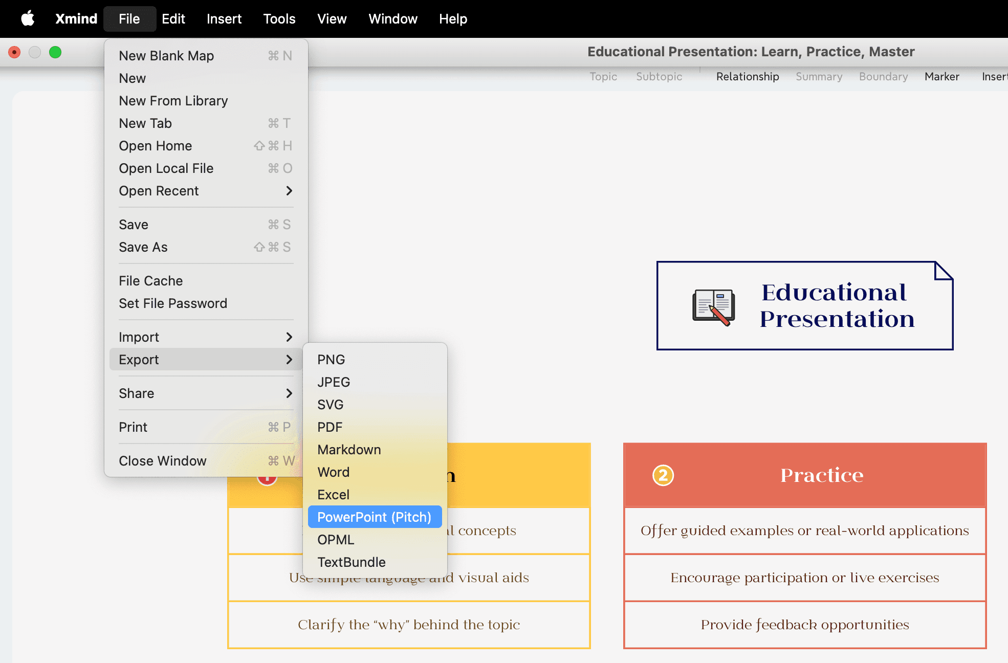
Task: Open the Window menu
Action: coord(393,18)
